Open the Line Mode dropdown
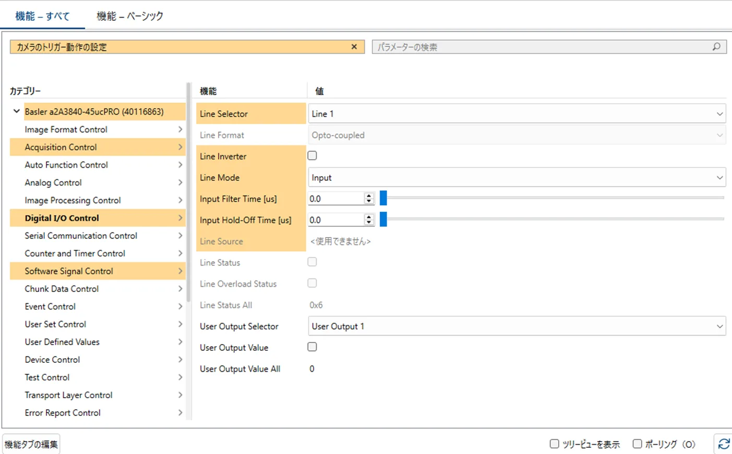This screenshot has width=732, height=454. (x=517, y=178)
